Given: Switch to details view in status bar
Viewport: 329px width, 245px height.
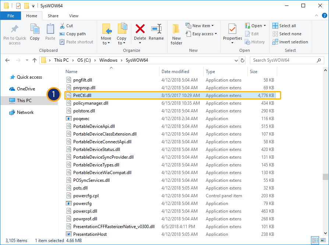Looking at the screenshot, I should pos(315,241).
